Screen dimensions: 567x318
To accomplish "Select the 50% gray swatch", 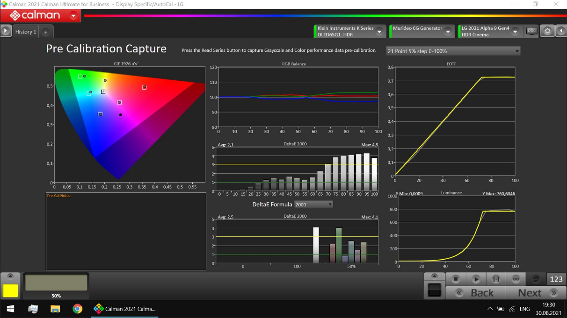I will tap(56, 283).
